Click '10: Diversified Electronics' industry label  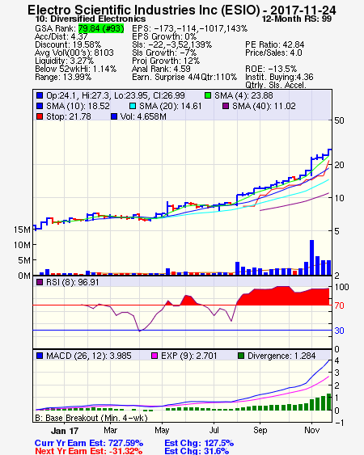click(x=91, y=19)
